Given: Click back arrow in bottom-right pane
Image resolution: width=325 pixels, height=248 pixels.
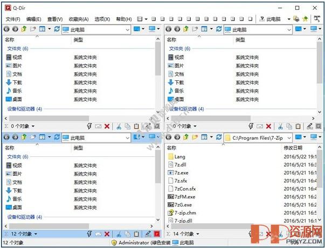Looking at the screenshot, I should [169, 137].
